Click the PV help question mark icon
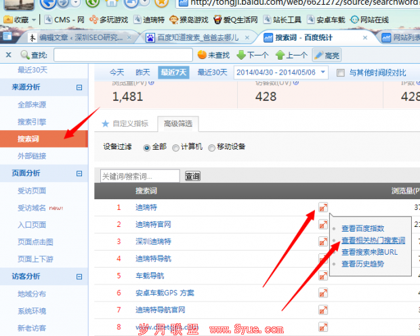The height and width of the screenshot is (336, 420). [151, 83]
